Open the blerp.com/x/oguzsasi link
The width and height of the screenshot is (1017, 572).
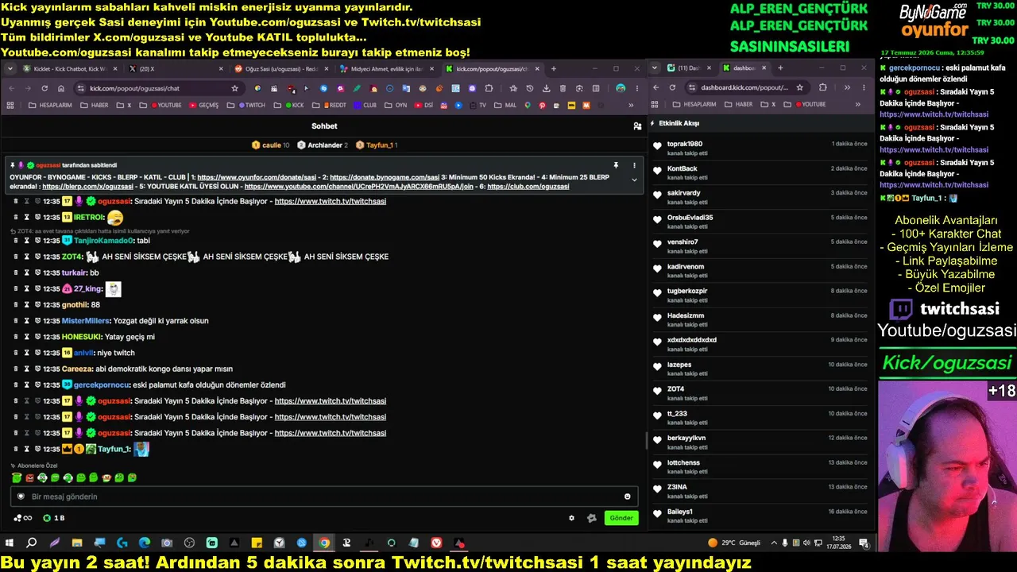pos(88,187)
